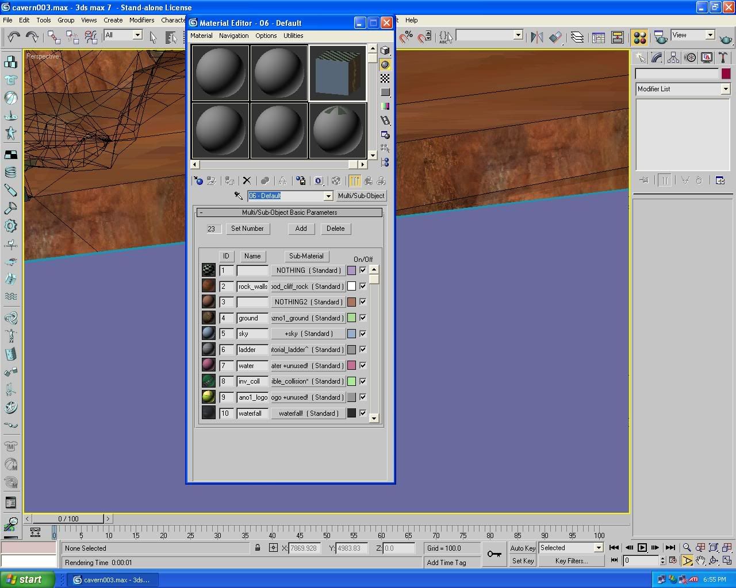Open the Navigation menu in Material Editor

(233, 36)
